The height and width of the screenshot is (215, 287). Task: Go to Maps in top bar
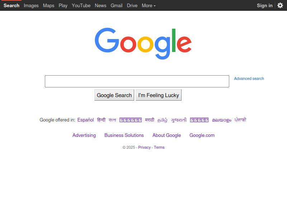click(48, 6)
